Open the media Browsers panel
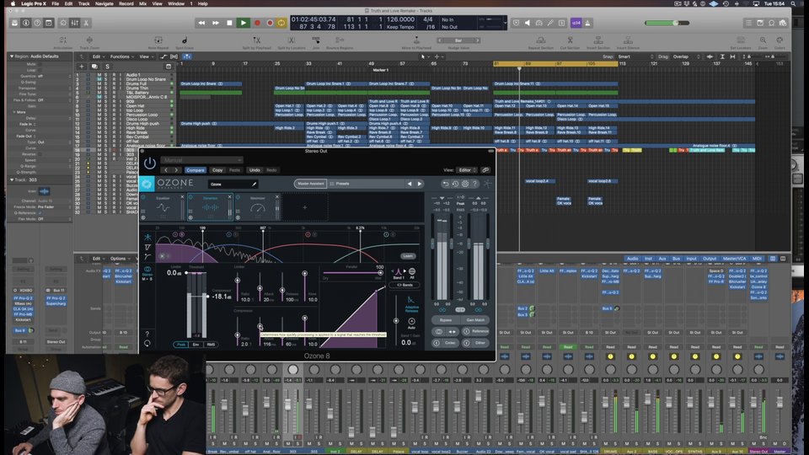 pyautogui.click(x=783, y=23)
